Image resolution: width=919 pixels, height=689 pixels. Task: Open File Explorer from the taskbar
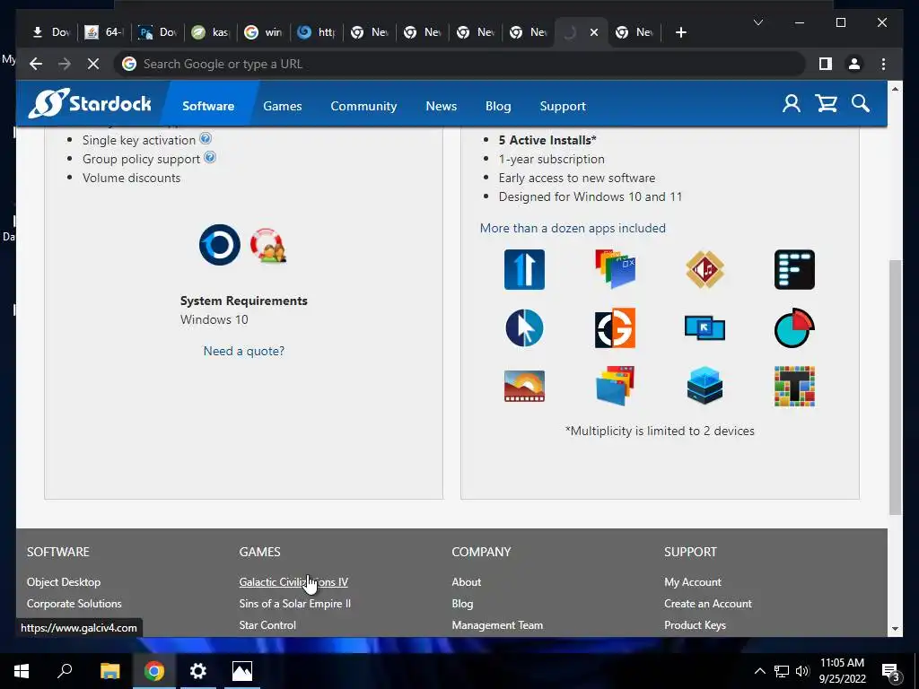point(109,671)
